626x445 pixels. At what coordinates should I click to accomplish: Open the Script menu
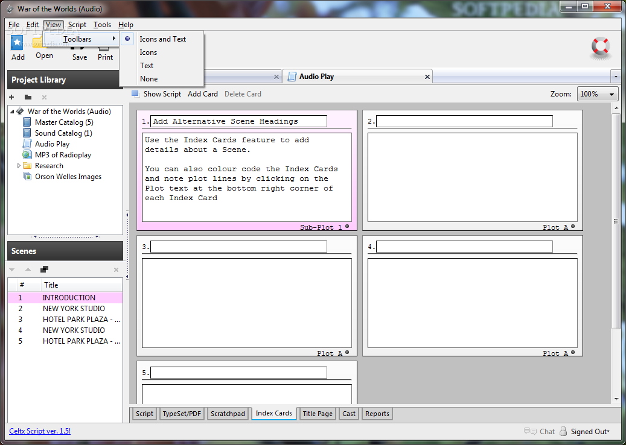pyautogui.click(x=77, y=25)
